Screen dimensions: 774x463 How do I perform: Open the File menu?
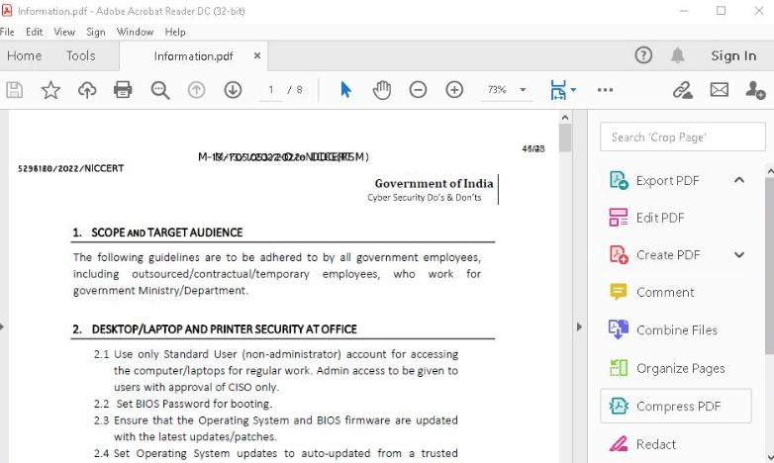click(7, 32)
